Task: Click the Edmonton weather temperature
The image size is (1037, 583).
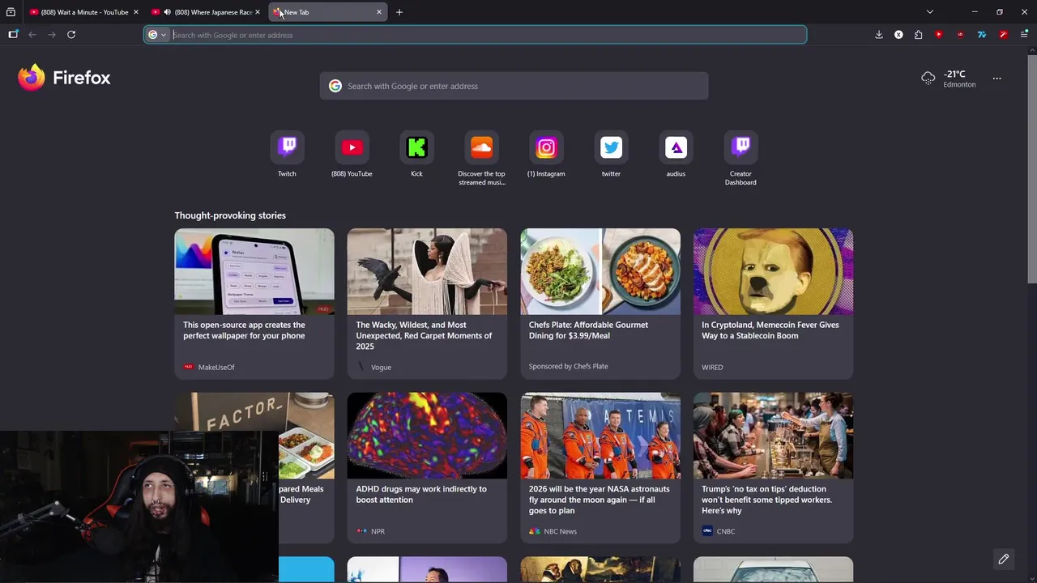Action: coord(954,74)
